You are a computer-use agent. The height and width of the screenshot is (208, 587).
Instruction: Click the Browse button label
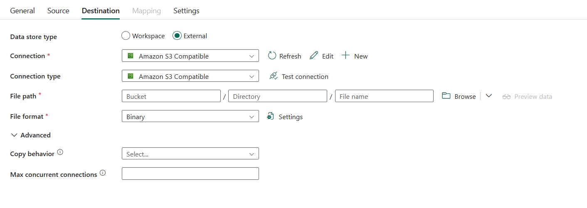tap(465, 96)
